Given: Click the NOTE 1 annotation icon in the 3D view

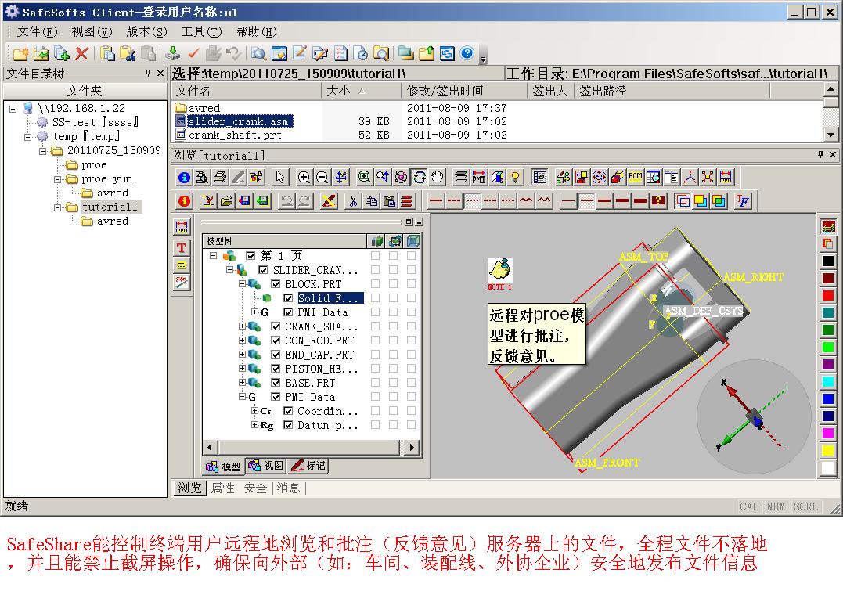Looking at the screenshot, I should 499,270.
